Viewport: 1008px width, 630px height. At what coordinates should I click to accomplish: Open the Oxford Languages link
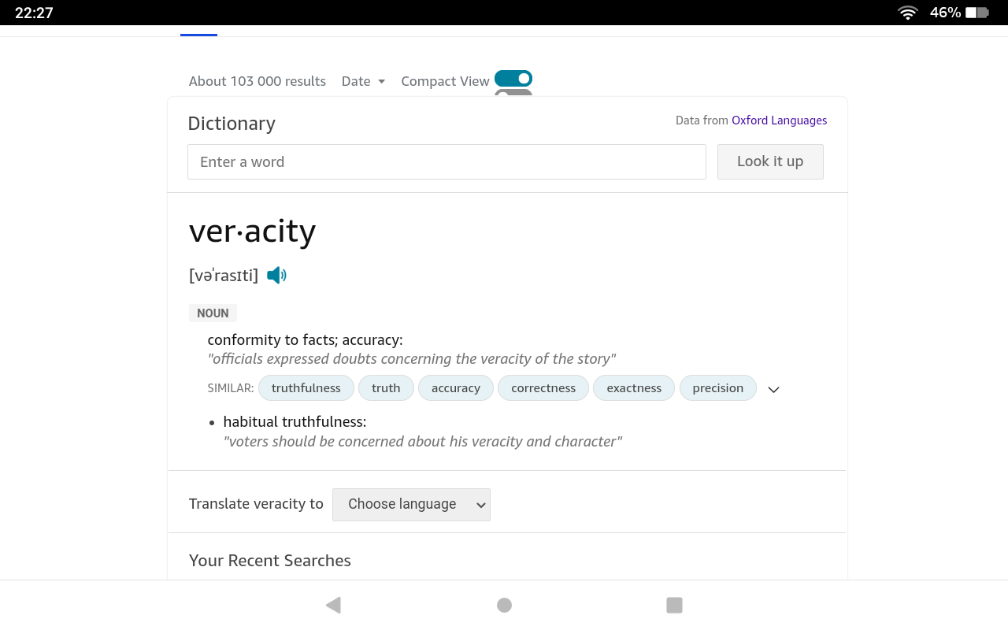tap(779, 120)
